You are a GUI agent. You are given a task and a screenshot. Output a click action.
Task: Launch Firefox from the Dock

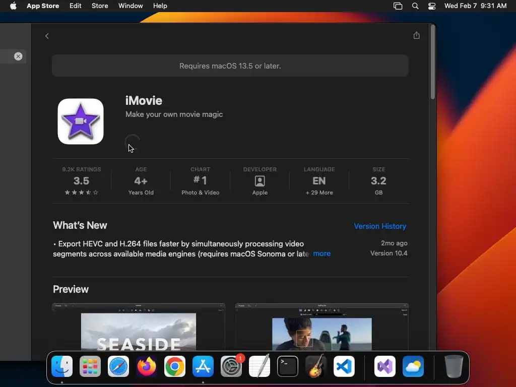click(x=147, y=366)
